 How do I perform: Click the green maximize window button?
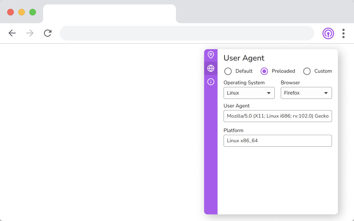click(x=33, y=12)
